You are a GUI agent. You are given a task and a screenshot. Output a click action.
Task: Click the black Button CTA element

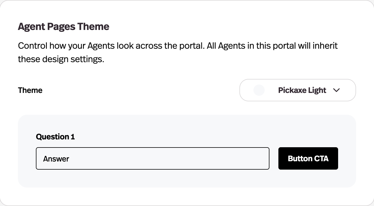click(x=308, y=158)
